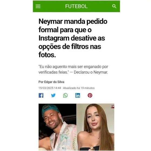Open search with the magnifier icon

tap(114, 6)
